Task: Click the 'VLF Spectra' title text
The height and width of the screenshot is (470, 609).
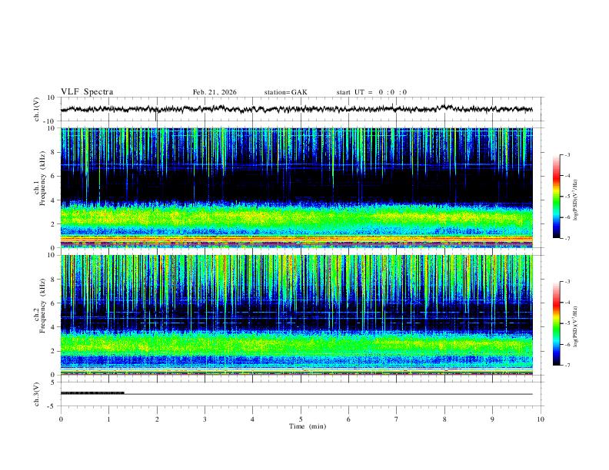Action: coord(87,92)
